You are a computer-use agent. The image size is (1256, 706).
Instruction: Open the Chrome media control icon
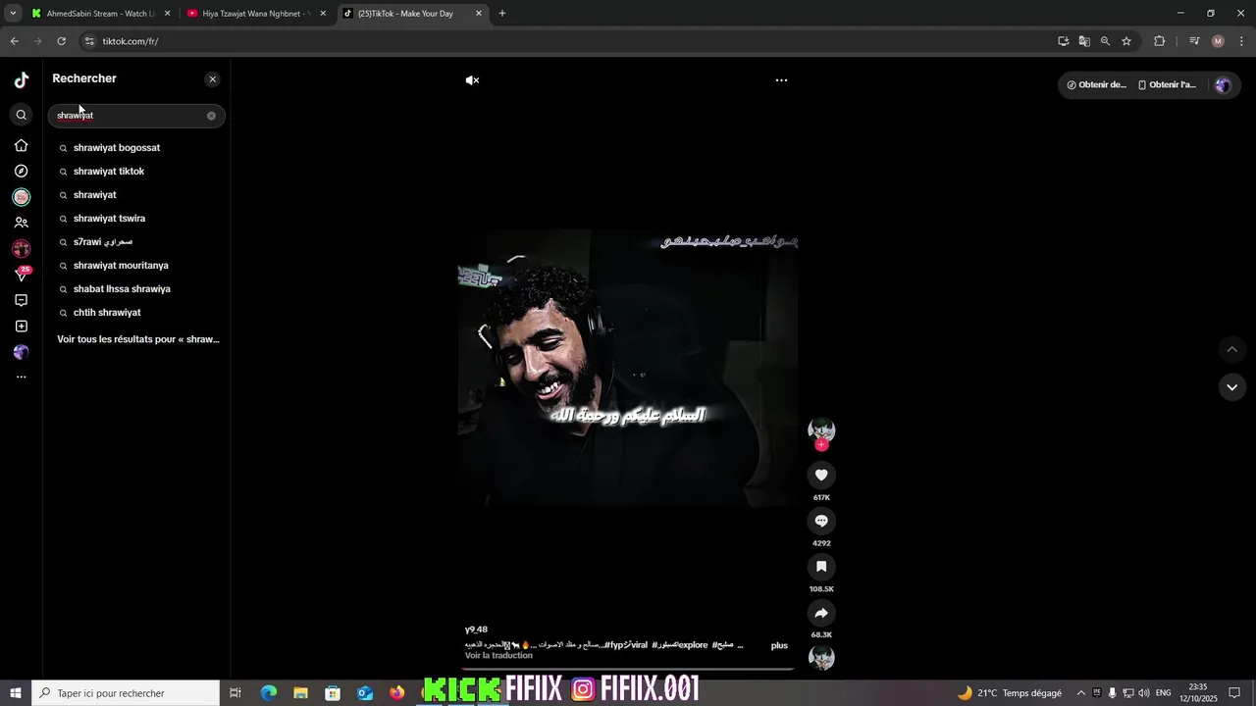click(1193, 41)
